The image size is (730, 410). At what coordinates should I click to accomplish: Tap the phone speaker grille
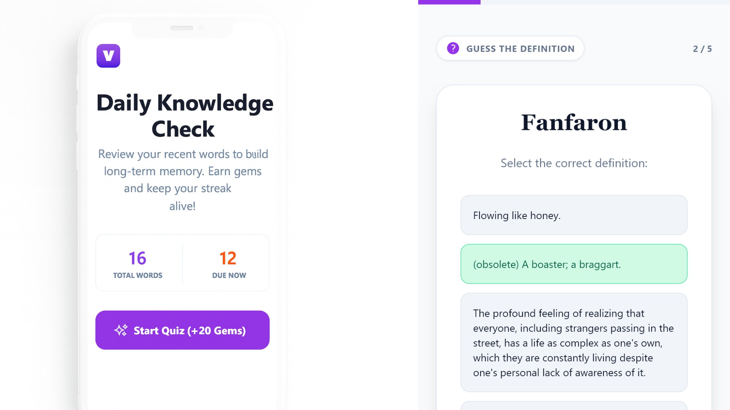[182, 28]
